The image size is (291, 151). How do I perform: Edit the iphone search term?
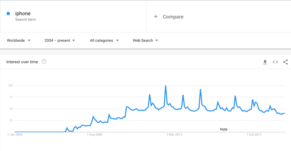click(23, 14)
